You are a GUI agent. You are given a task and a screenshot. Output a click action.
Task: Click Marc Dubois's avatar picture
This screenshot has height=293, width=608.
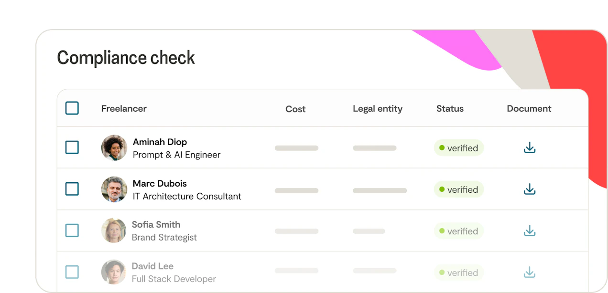tap(114, 189)
